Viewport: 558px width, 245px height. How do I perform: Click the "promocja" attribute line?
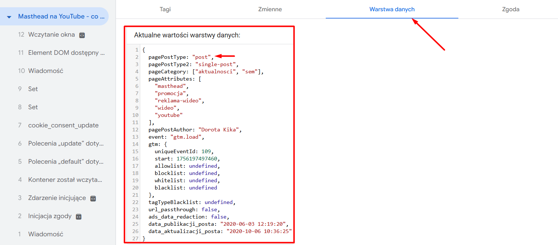171,93
